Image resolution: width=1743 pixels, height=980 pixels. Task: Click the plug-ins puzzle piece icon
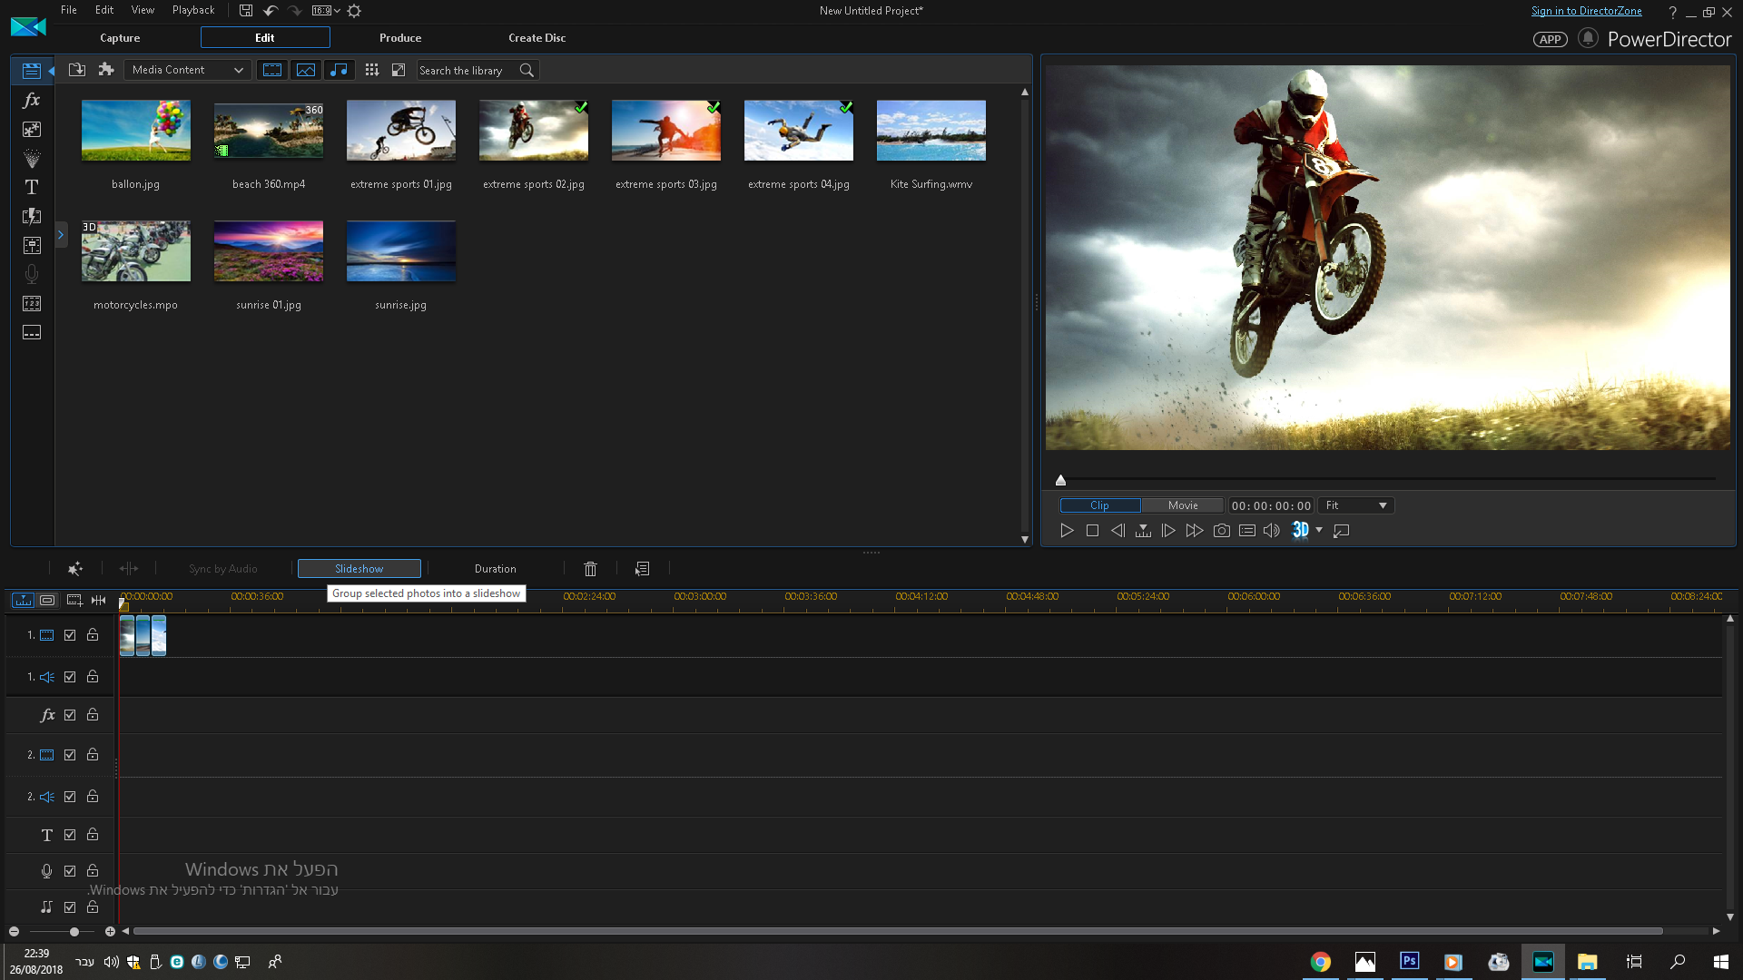(106, 70)
